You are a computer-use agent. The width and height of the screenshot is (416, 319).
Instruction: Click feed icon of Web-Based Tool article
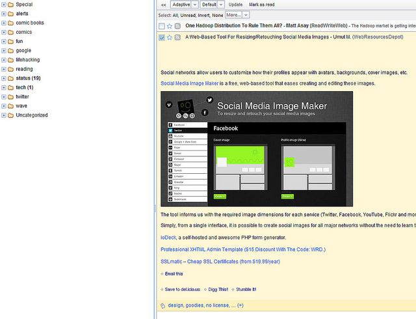177,38
